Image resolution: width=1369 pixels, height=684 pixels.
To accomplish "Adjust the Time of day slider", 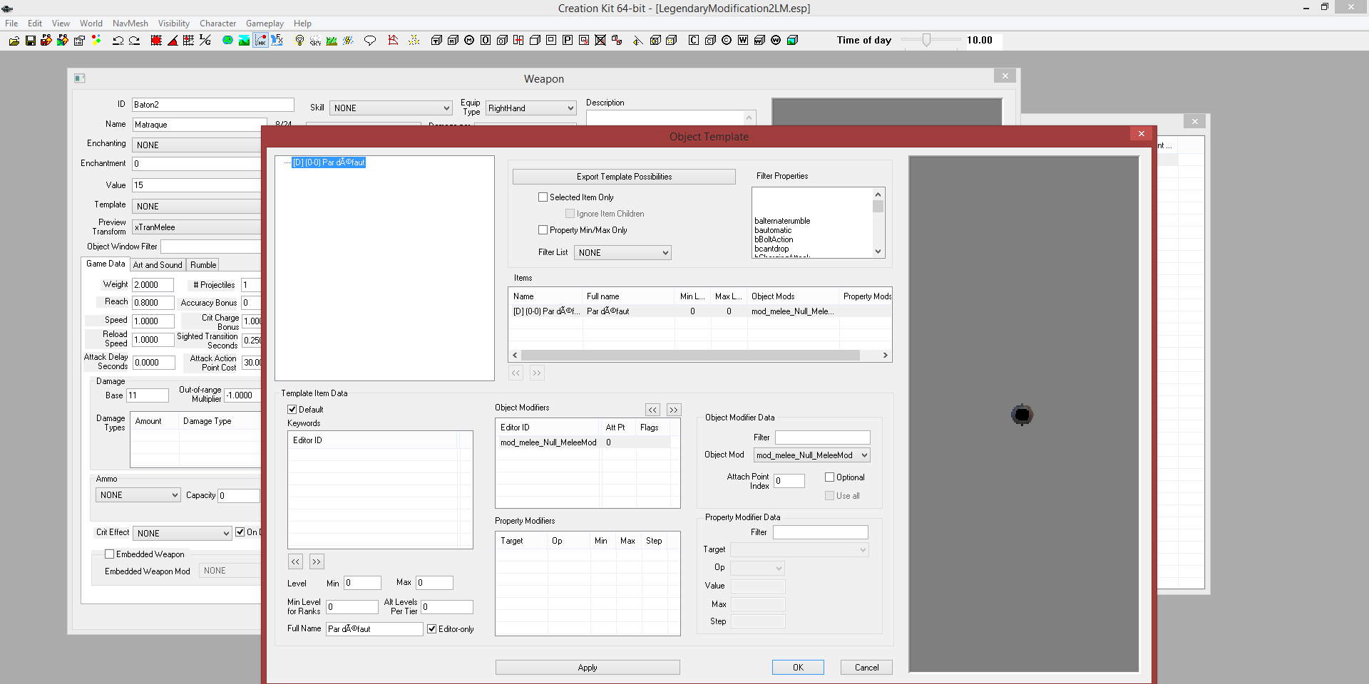I will click(x=926, y=40).
